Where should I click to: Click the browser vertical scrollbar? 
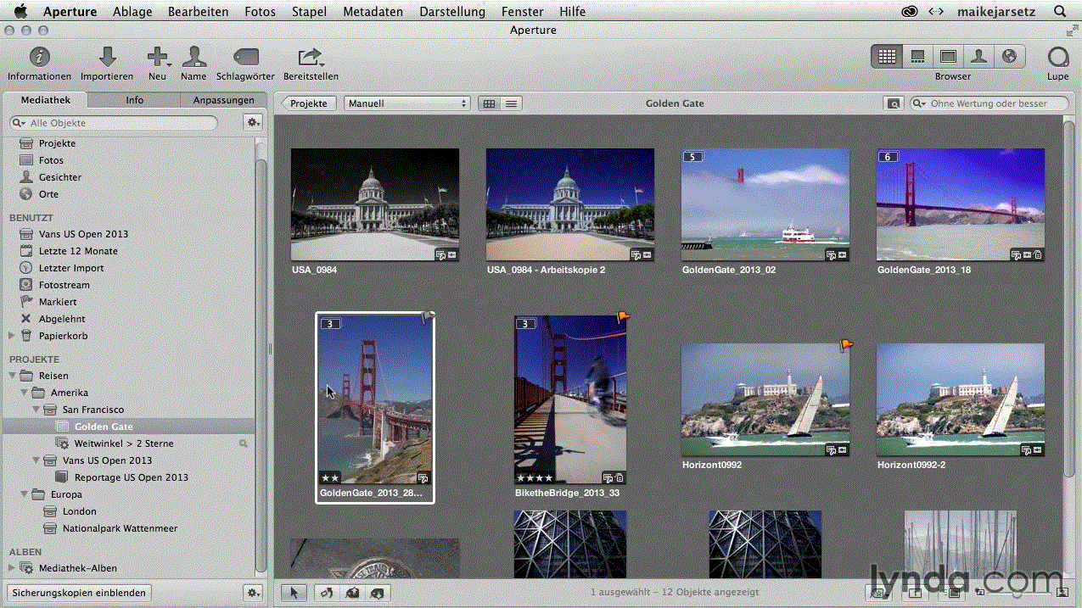[x=1069, y=297]
